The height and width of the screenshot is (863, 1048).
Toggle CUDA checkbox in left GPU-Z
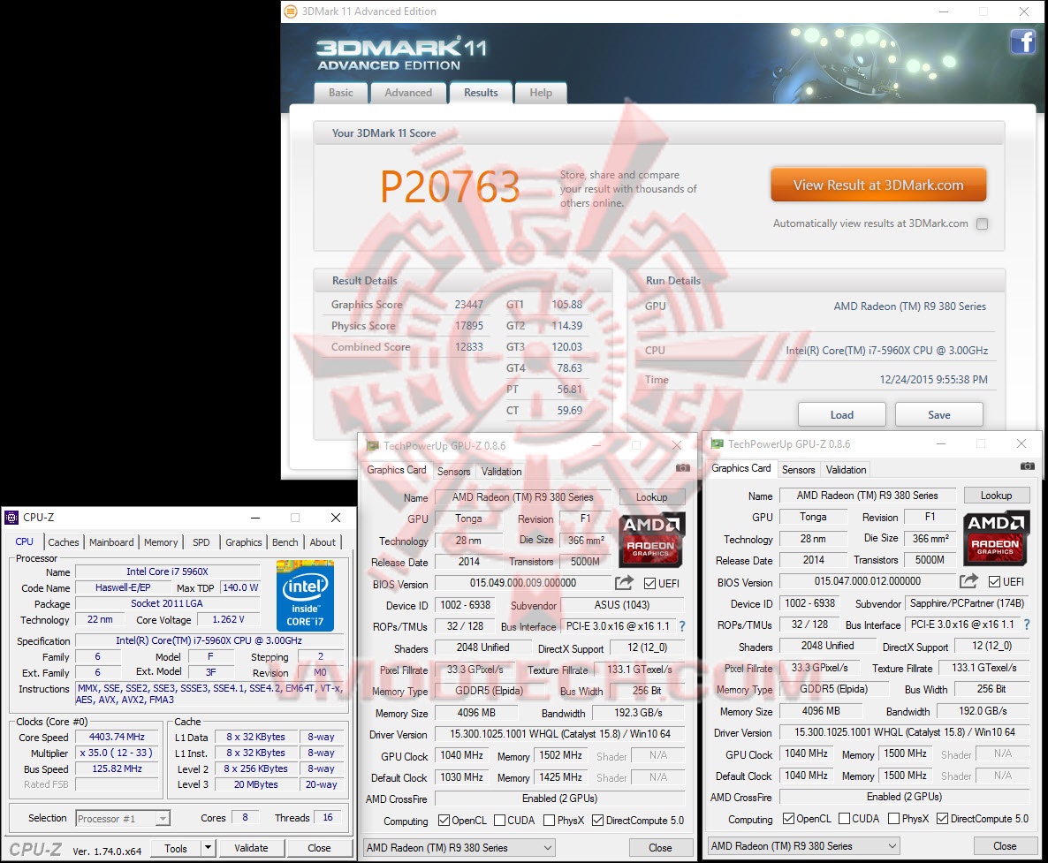tap(499, 821)
